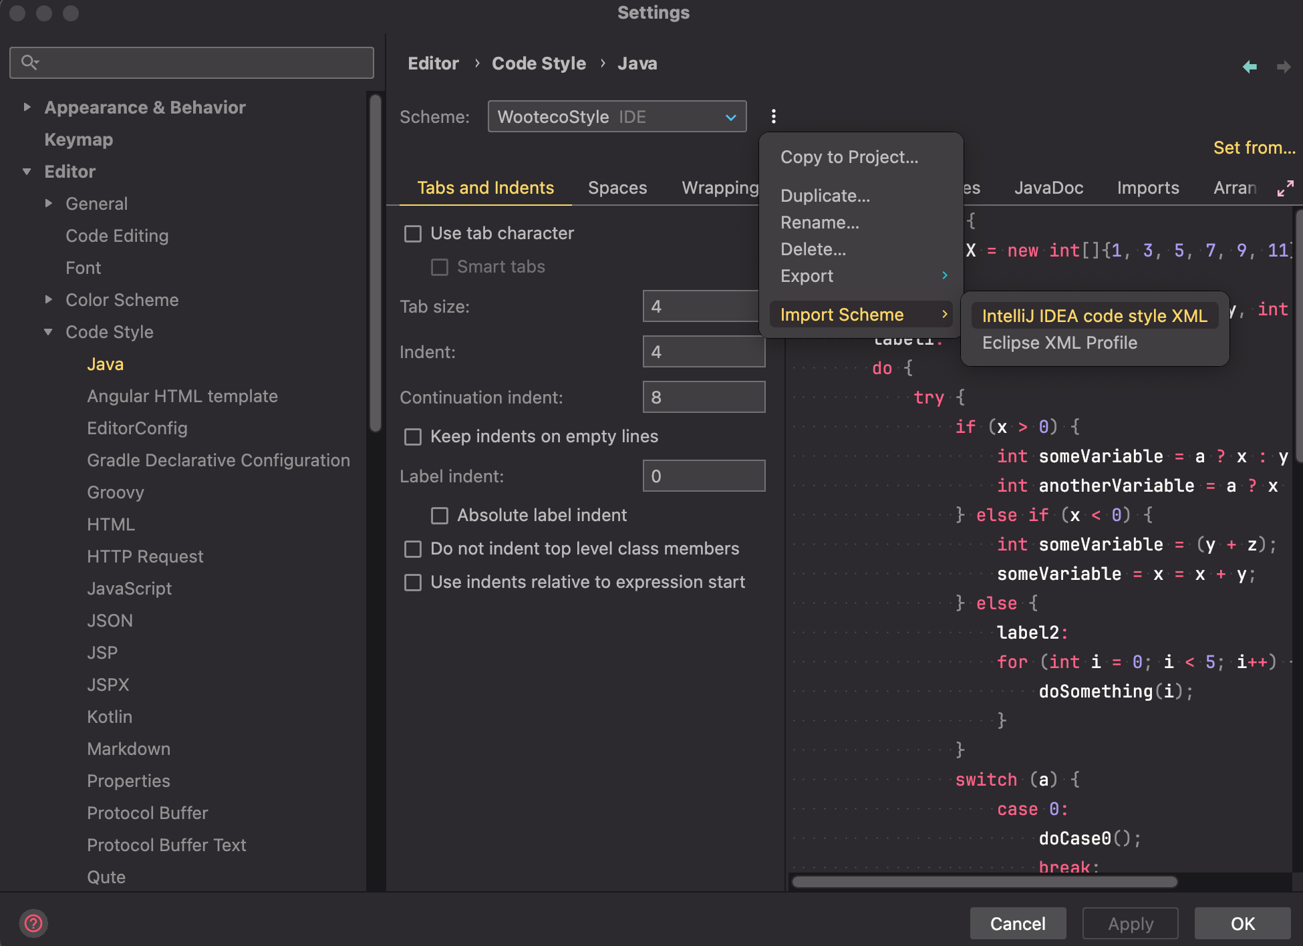Check Absolute label indent option

pyautogui.click(x=440, y=516)
